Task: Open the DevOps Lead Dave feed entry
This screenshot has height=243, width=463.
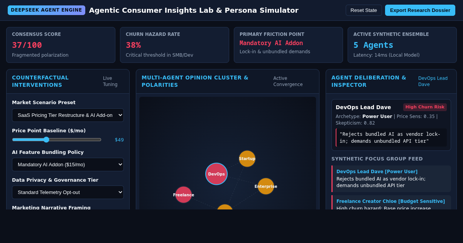Action: 391,179
